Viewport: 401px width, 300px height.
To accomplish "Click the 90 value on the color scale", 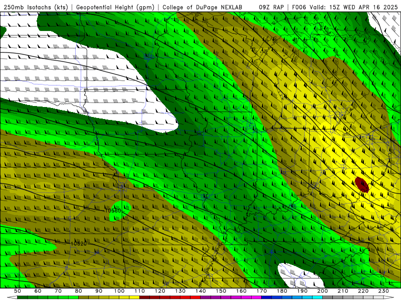I will [x=99, y=291].
